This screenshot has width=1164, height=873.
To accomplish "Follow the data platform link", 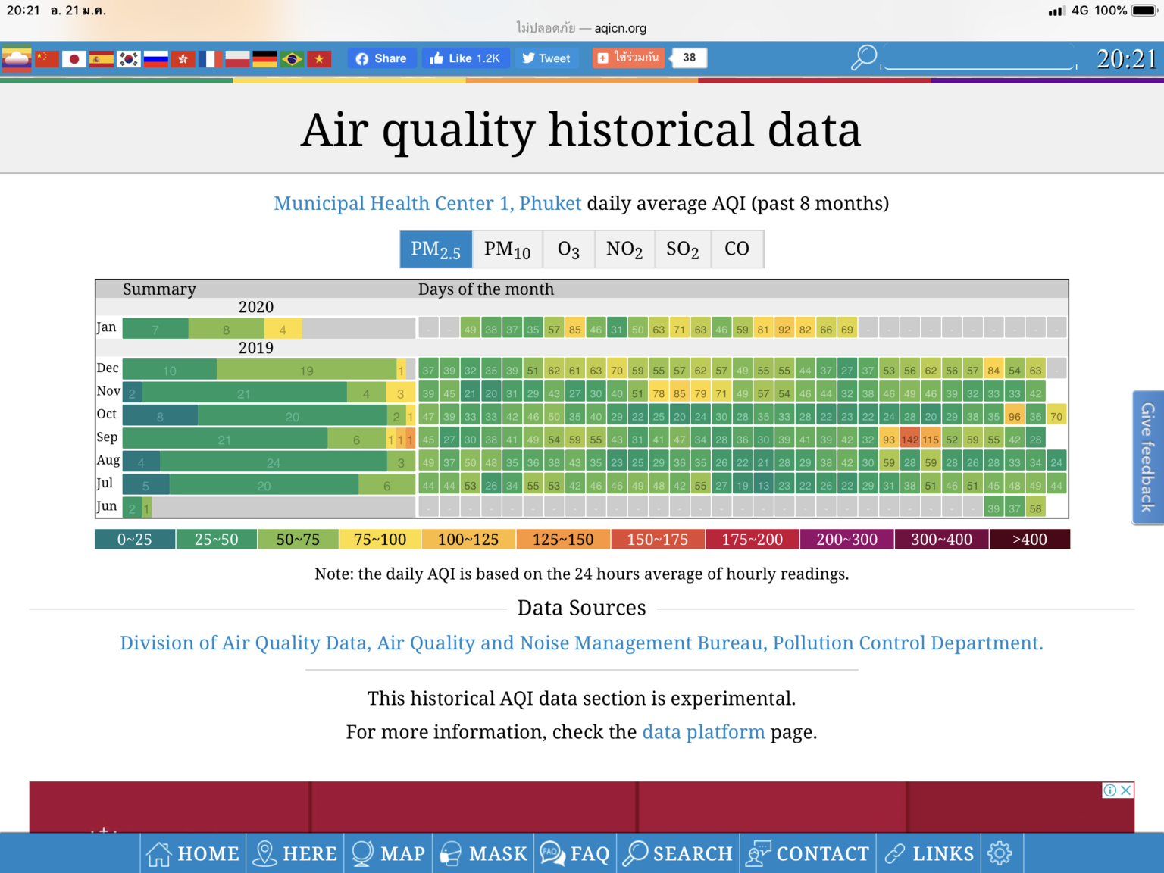I will click(x=703, y=732).
